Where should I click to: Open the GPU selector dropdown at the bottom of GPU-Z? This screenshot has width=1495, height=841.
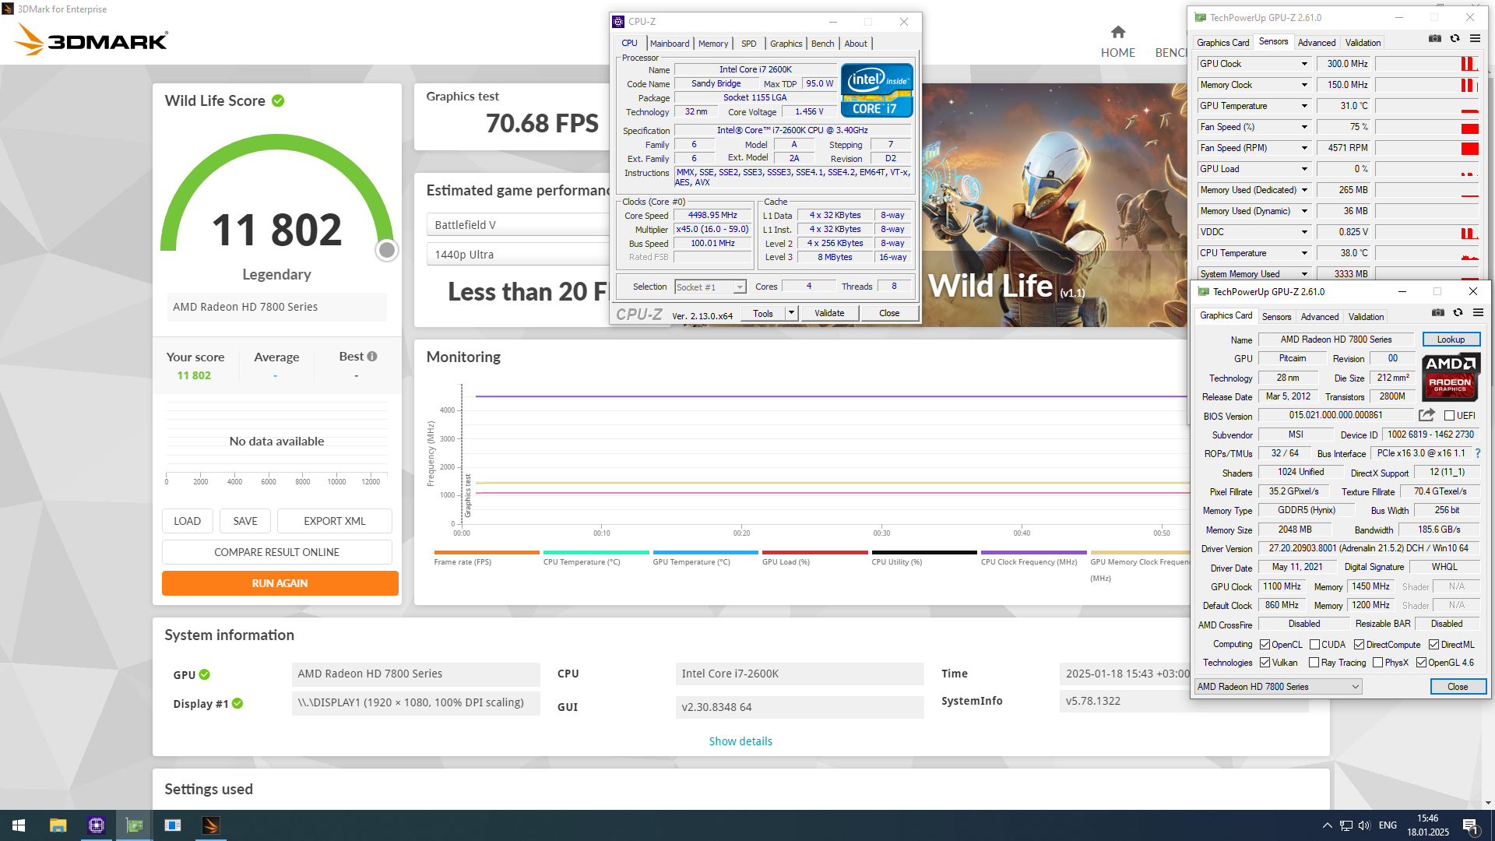coord(1278,687)
